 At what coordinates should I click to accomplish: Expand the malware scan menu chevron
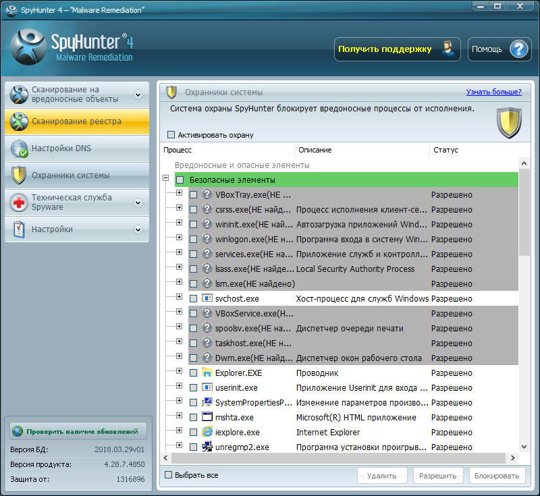pos(138,94)
